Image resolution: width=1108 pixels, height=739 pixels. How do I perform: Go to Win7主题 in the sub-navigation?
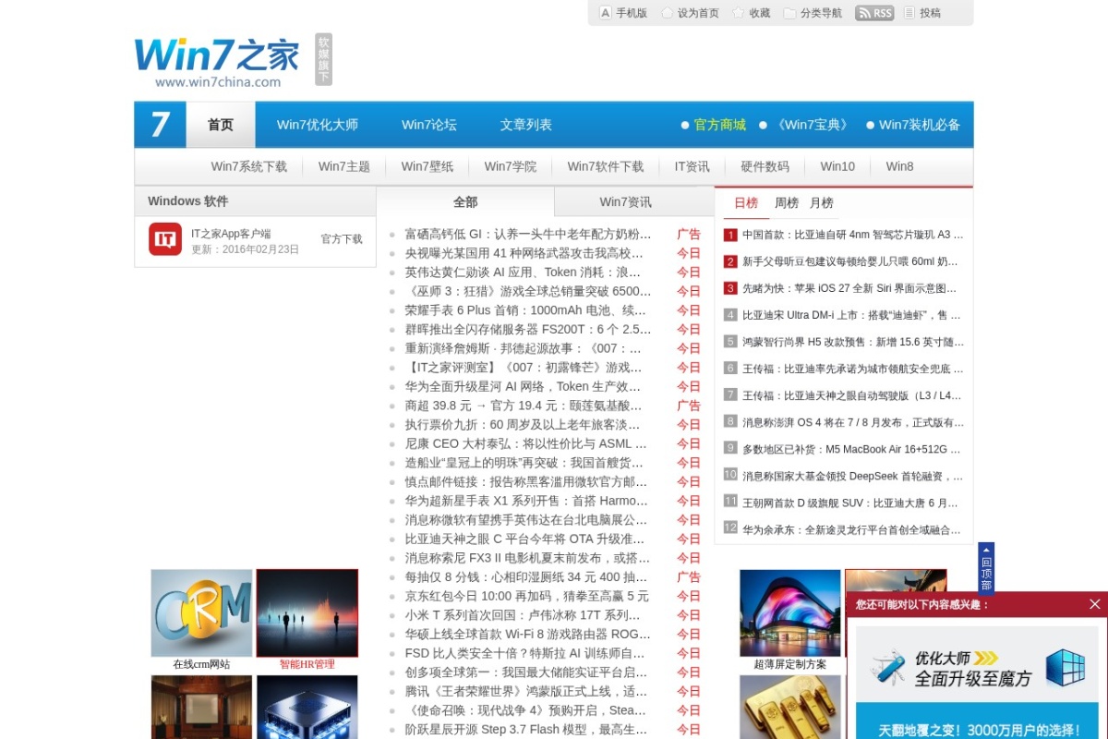click(x=344, y=166)
